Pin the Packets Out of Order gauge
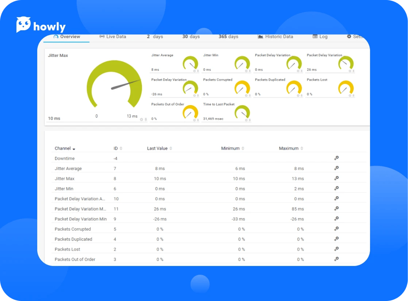Screen dimensions: 408x301 point(198,120)
